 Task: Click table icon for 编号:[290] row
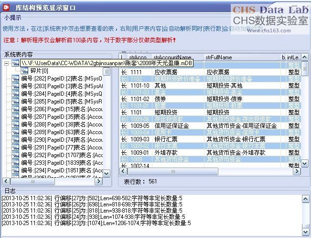15,140
